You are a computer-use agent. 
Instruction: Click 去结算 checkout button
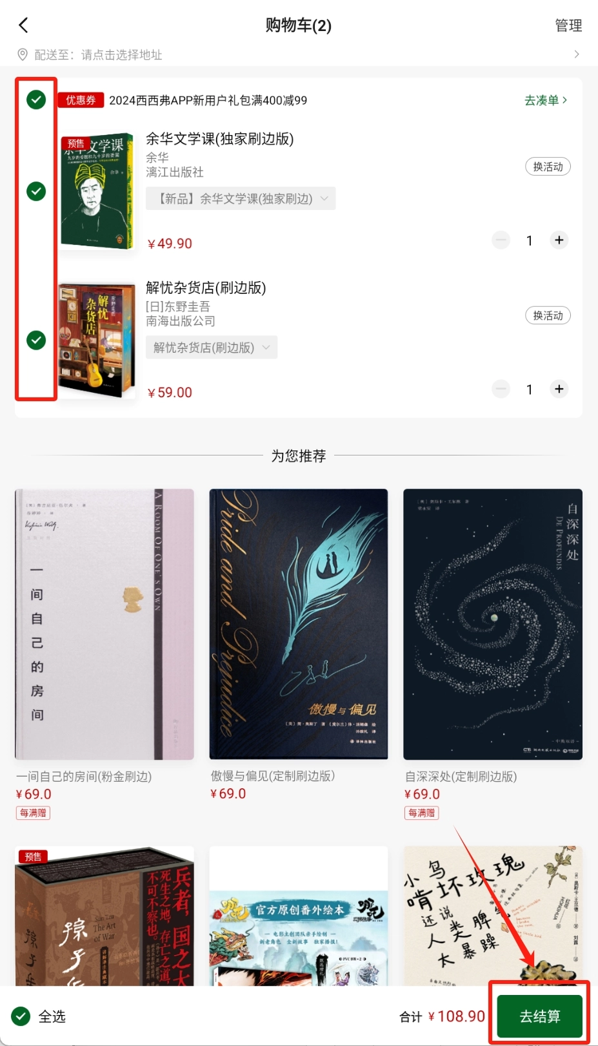[x=539, y=1016]
